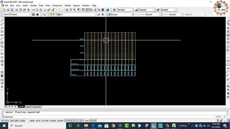Image resolution: width=230 pixels, height=129 pixels.
Task: Select the Erase tool in Modify toolbar
Action: 228,20
